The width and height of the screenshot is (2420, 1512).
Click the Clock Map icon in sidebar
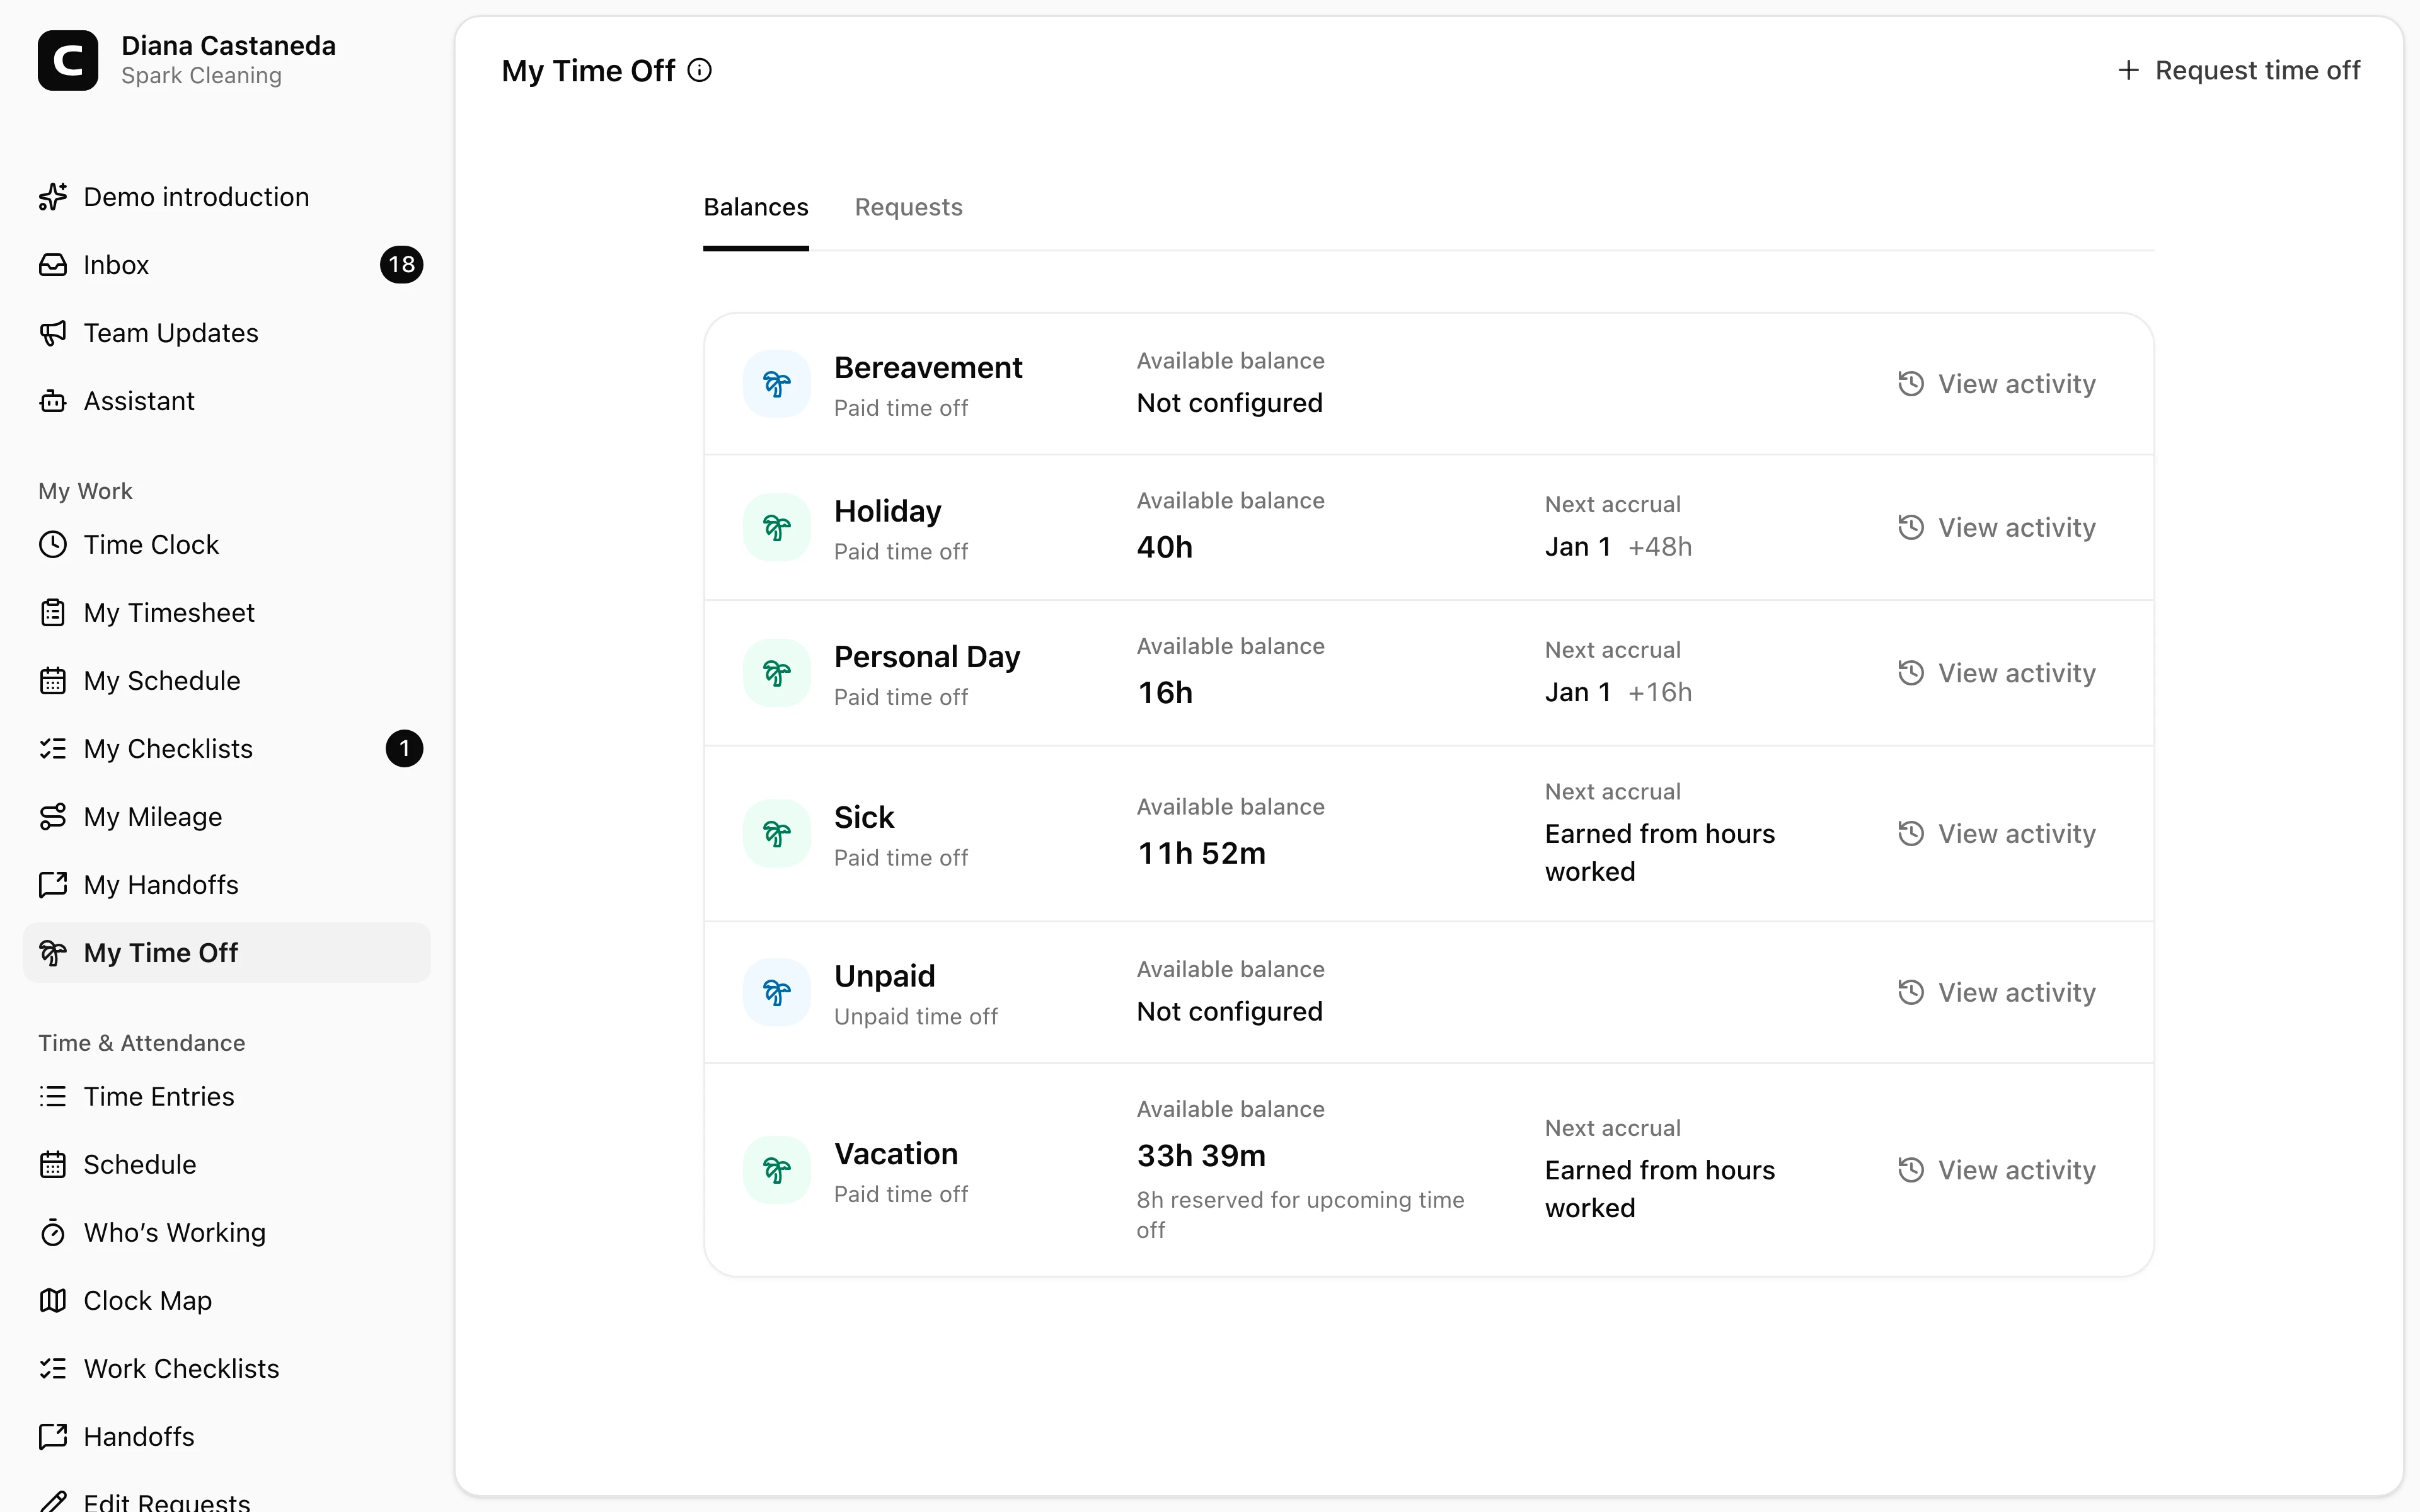pos(53,1301)
